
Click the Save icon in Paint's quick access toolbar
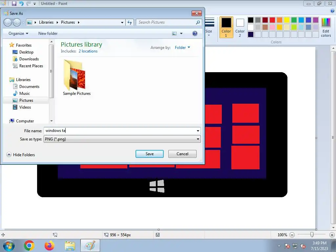tap(14, 3)
